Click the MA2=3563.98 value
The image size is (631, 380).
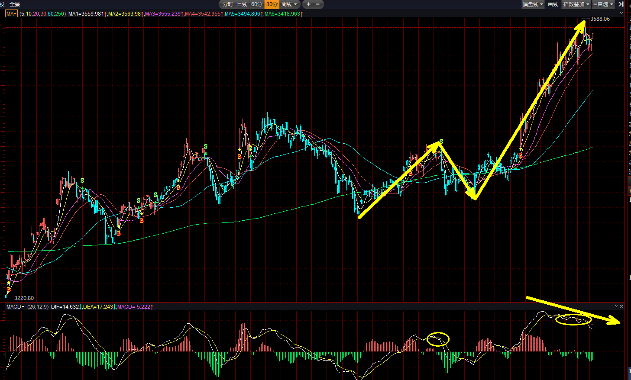125,14
